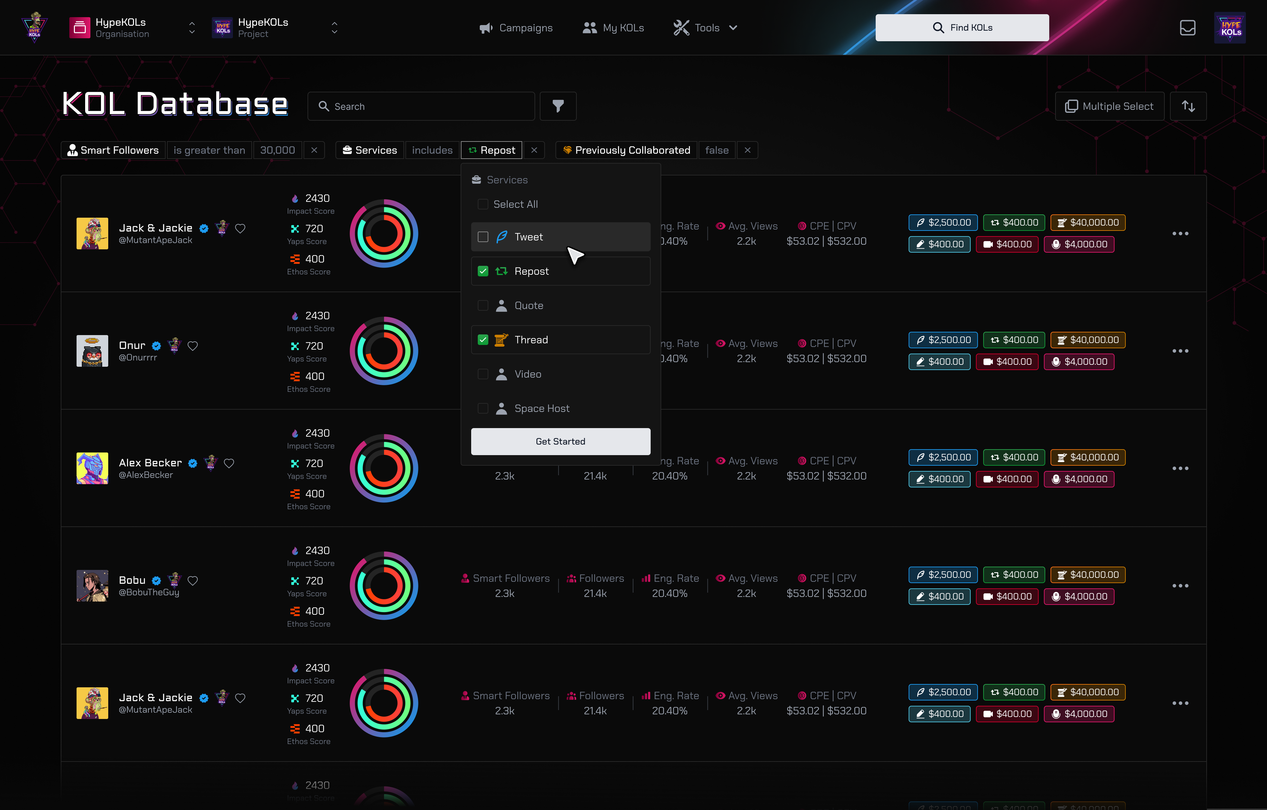This screenshot has width=1267, height=810.
Task: Remove the Previously Collaborated filter
Action: [x=747, y=150]
